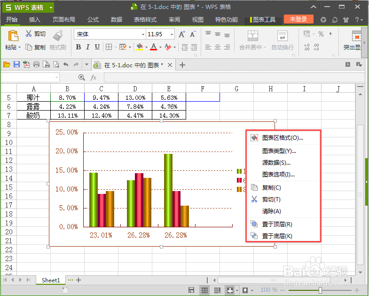Choose 置于顶层(R) menu entry

(x=283, y=224)
